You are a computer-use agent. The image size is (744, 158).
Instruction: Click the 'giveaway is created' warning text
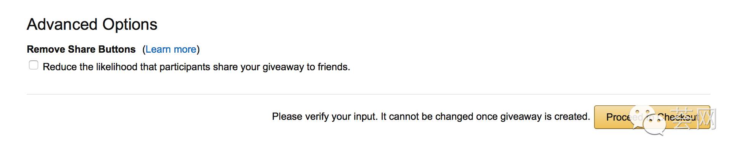pos(545,116)
